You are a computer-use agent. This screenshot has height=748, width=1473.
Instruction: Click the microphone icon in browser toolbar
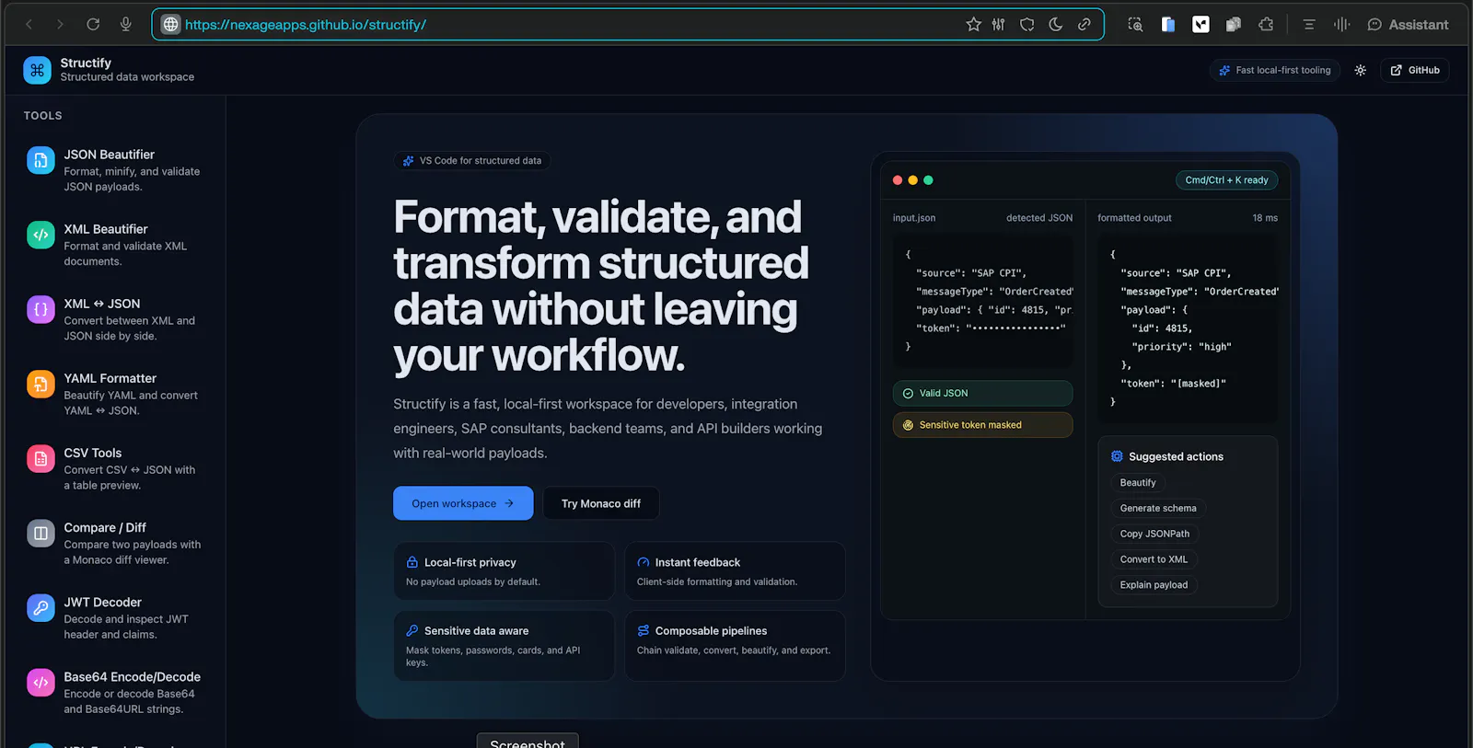(x=126, y=25)
